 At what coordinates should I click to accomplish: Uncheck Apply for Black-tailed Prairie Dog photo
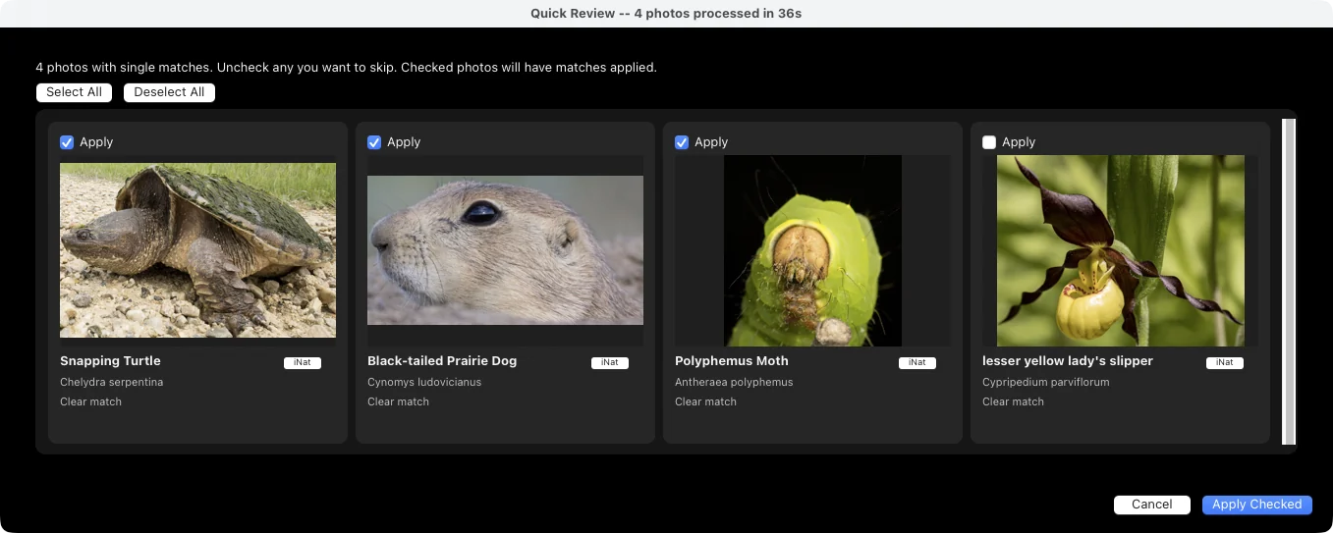coord(374,142)
